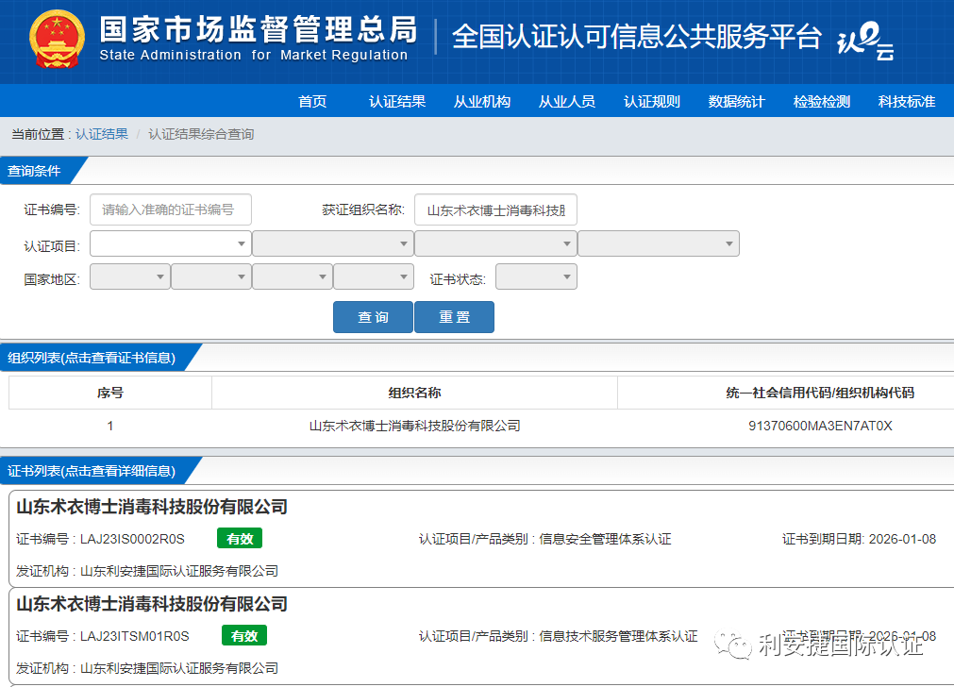
Task: Click expiry date of the LAJ23IS0002R0S certificate
Action: point(902,539)
